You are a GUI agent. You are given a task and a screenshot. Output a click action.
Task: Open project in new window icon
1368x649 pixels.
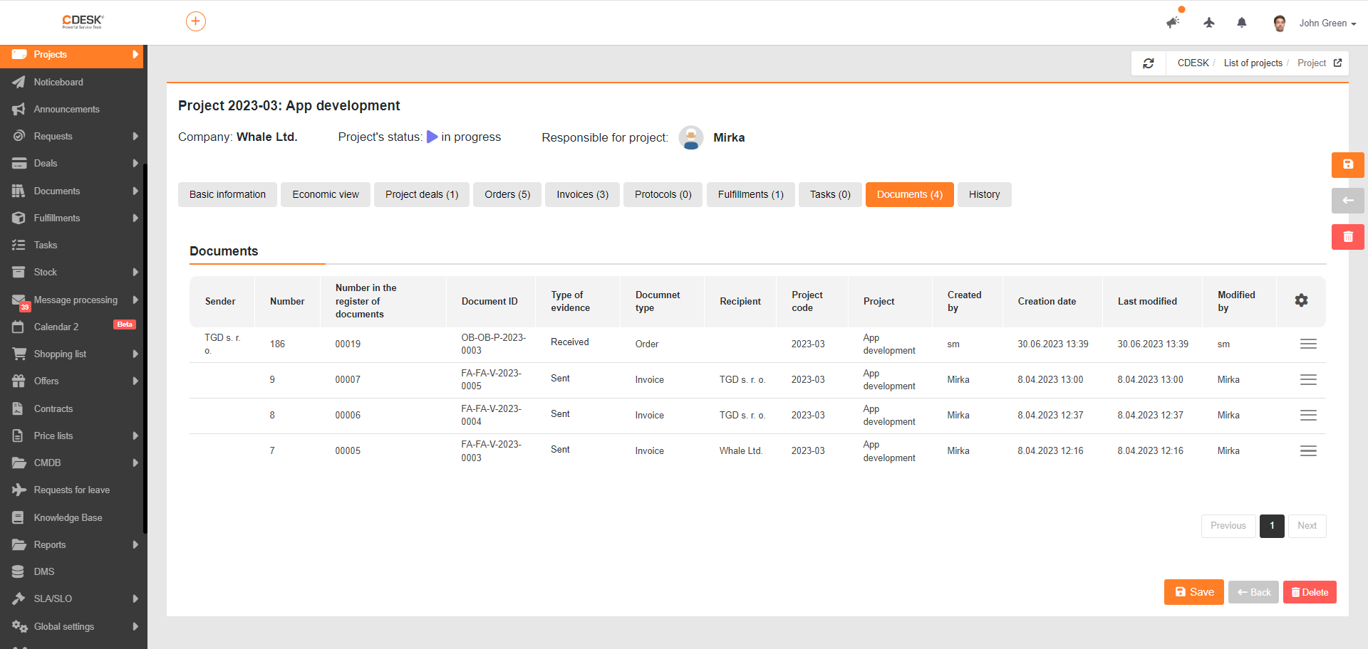pos(1337,63)
